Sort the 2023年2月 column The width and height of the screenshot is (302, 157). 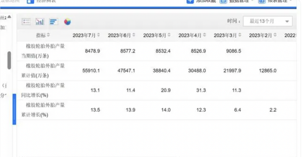(275, 35)
